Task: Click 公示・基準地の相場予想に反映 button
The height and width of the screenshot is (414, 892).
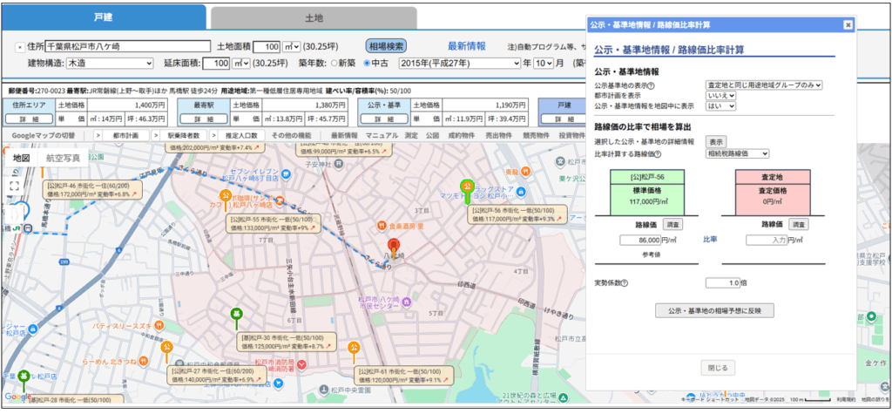Action: pyautogui.click(x=713, y=310)
